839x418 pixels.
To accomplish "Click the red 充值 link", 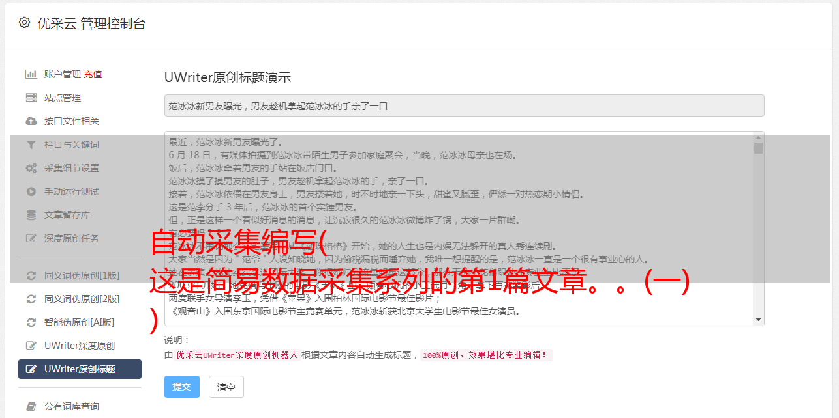I will click(93, 74).
